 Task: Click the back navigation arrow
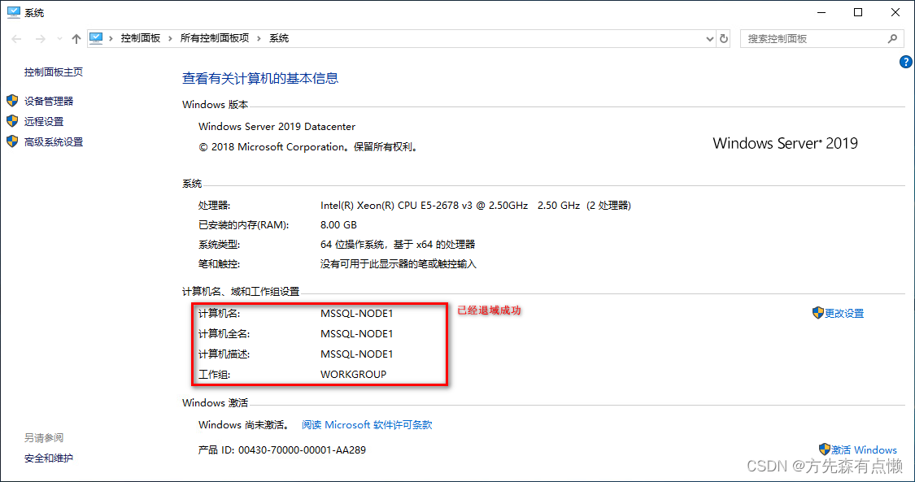(16, 39)
